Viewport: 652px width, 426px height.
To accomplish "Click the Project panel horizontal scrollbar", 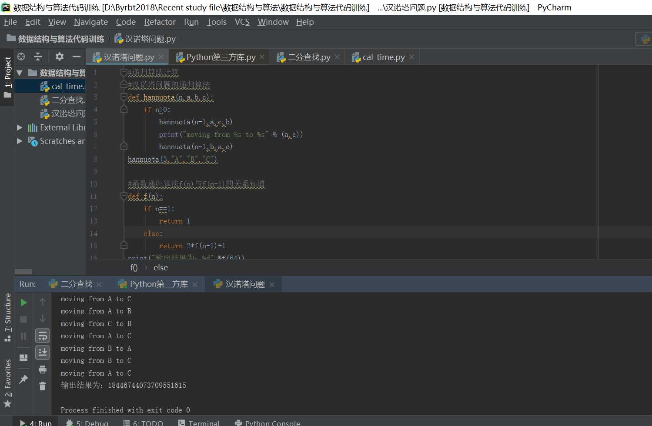I will coord(23,272).
